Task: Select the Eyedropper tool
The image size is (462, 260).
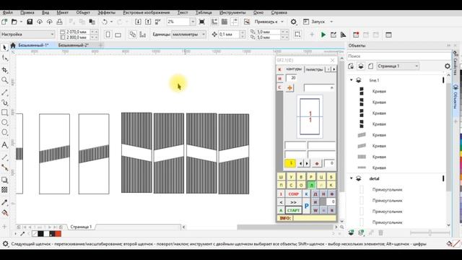Action: [4, 202]
